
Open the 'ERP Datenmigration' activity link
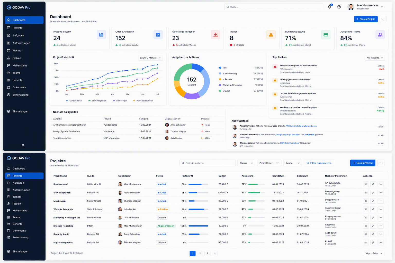[x=290, y=143]
